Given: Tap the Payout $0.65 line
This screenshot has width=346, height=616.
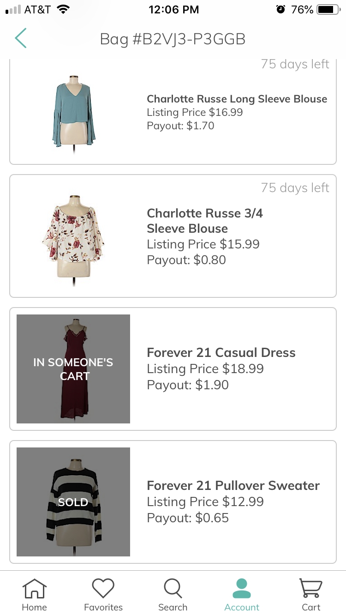Looking at the screenshot, I should (x=188, y=518).
